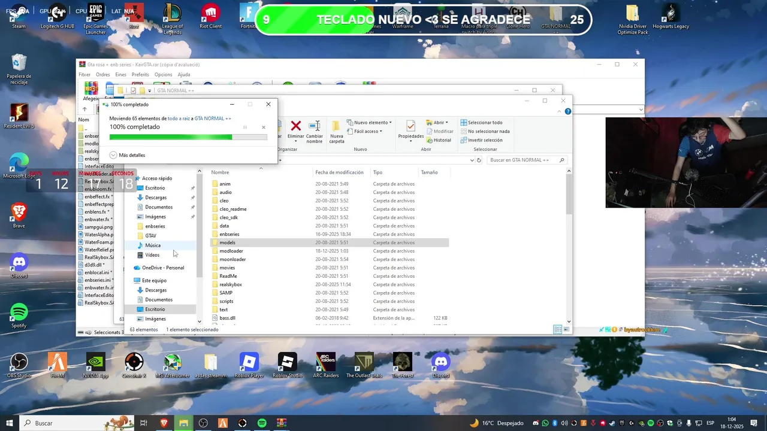Click the green move progress bar
Image resolution: width=767 pixels, height=431 pixels.
(x=188, y=137)
